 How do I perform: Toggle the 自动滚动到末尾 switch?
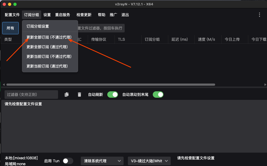tap(158, 95)
